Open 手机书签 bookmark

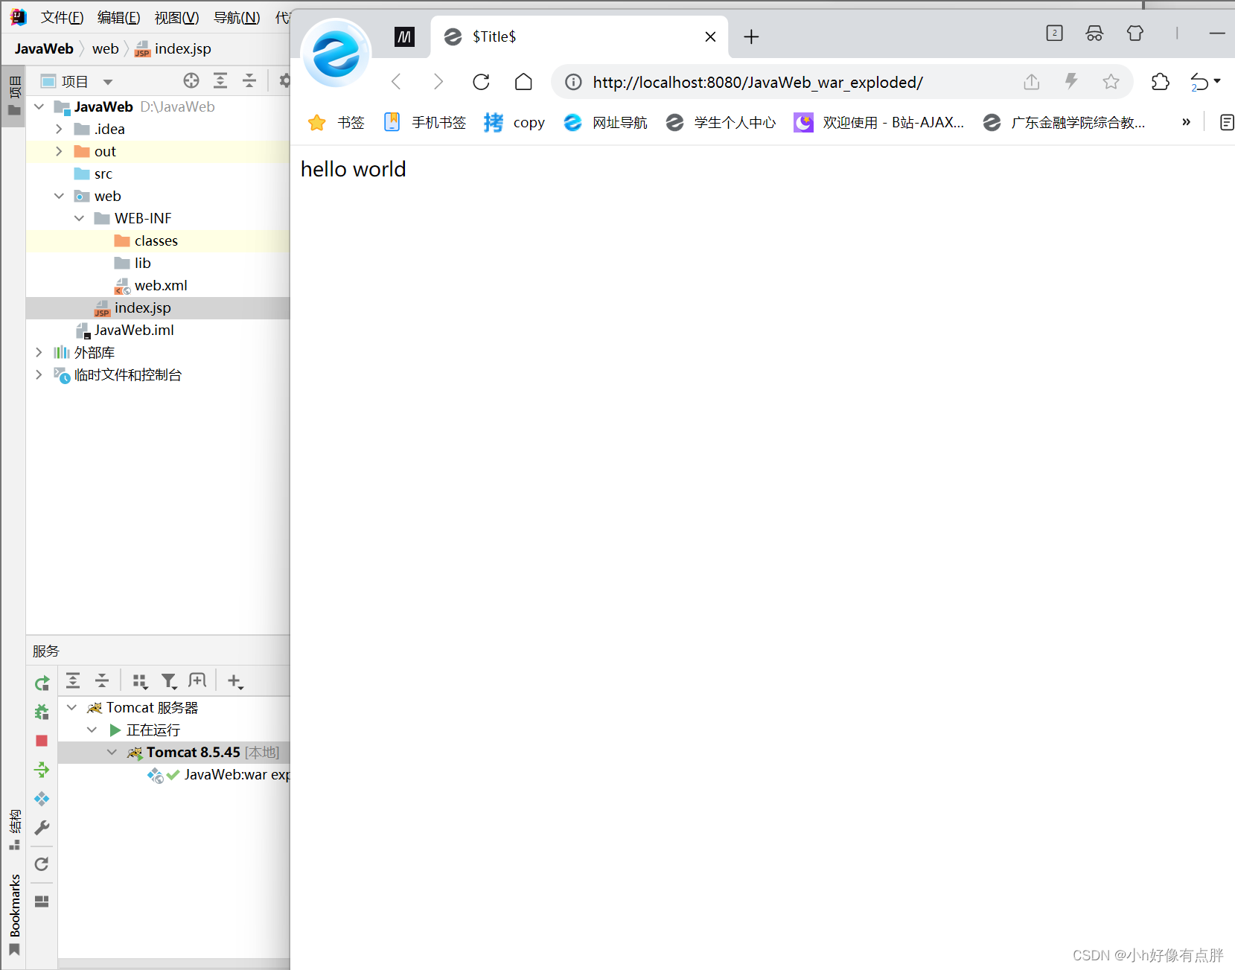pos(424,122)
